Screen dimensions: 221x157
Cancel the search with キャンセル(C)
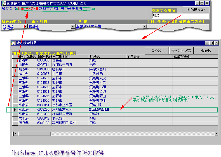coord(181,51)
